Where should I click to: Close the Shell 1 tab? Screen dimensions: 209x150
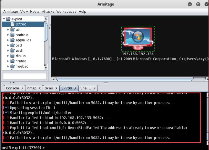point(94,88)
